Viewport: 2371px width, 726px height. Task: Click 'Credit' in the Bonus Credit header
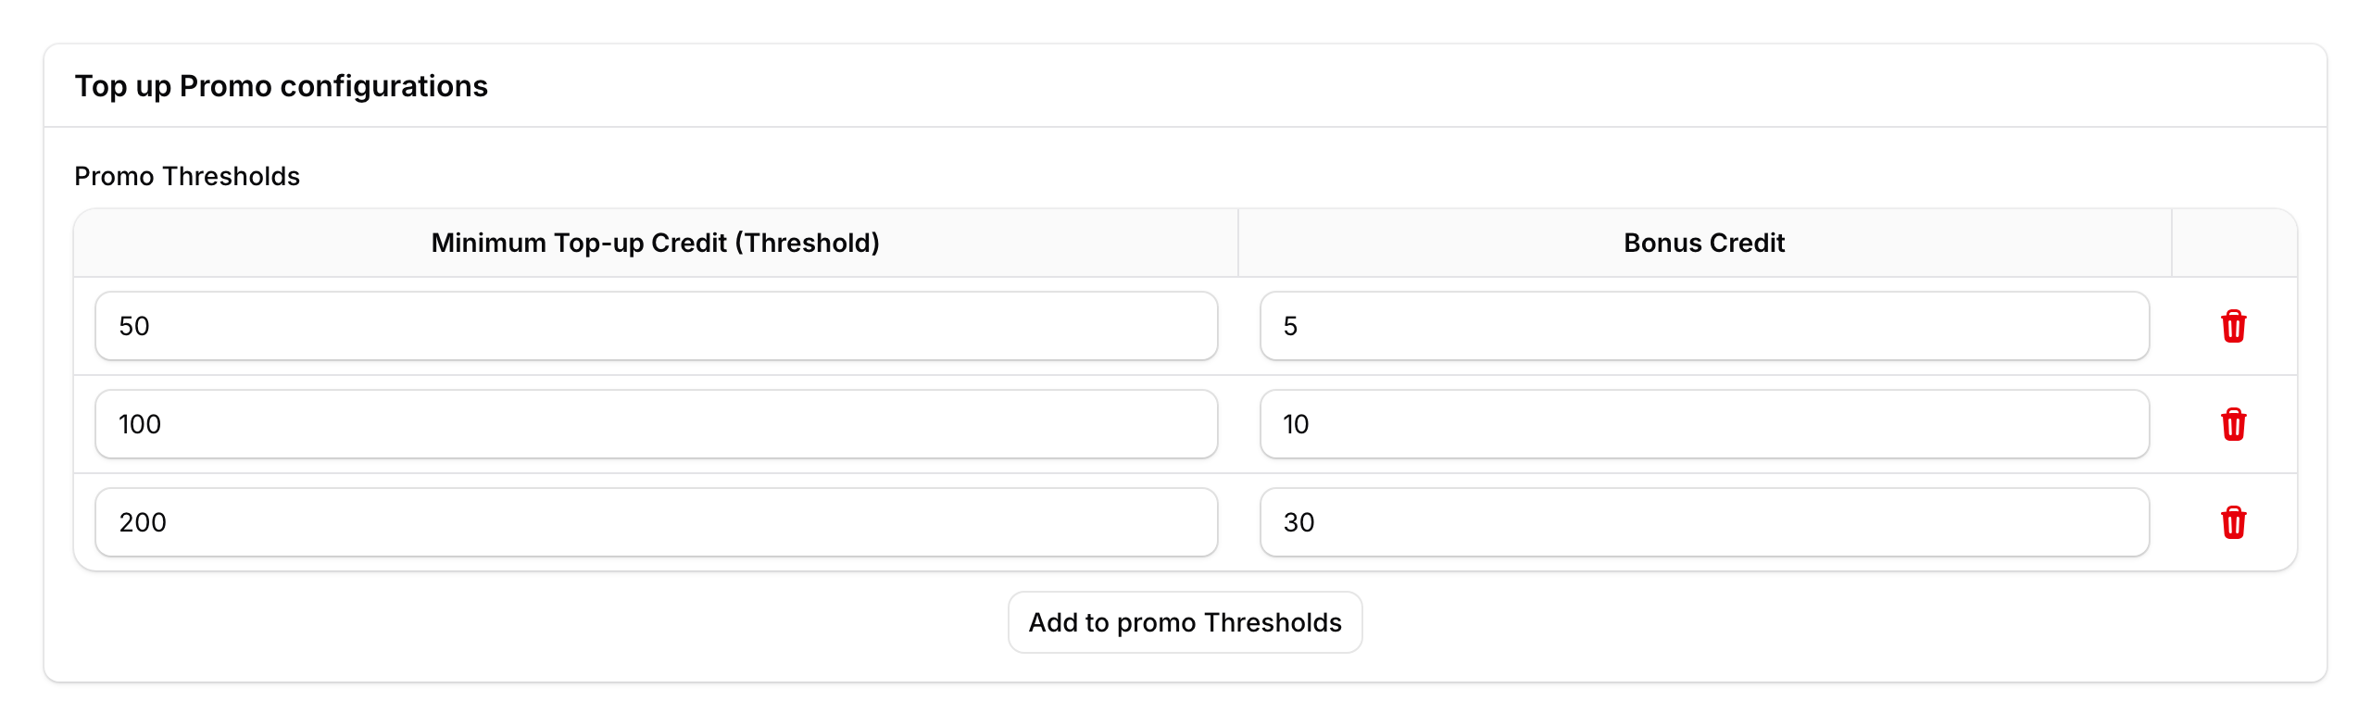tap(1747, 243)
